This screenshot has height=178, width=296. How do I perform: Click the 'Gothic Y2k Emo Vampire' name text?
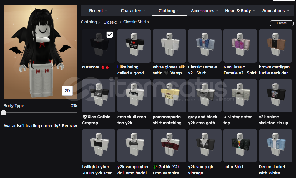[x=167, y=170]
